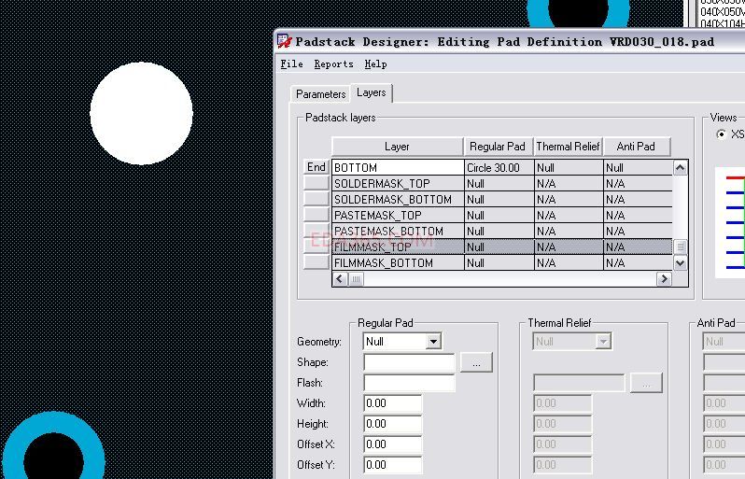Click the white filled circle pad in canvas

(x=141, y=113)
